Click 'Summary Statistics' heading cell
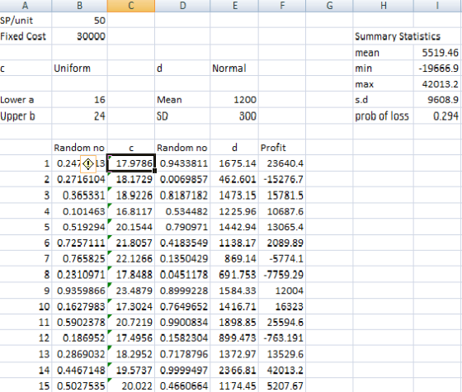The height and width of the screenshot is (392, 462). (x=398, y=36)
